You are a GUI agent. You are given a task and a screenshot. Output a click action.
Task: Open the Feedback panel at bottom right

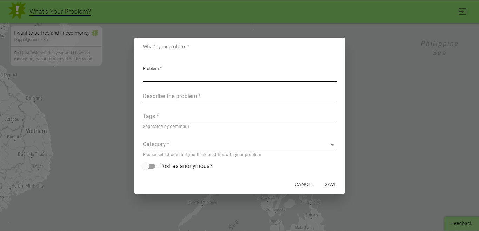coord(461,223)
